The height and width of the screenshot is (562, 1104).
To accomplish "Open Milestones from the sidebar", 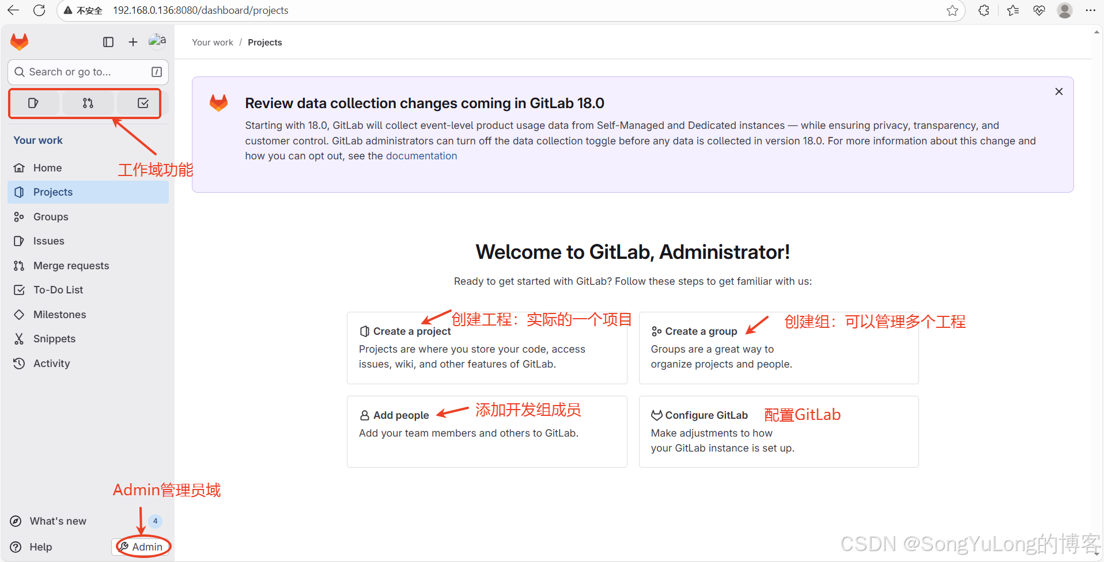I will 88,315.
